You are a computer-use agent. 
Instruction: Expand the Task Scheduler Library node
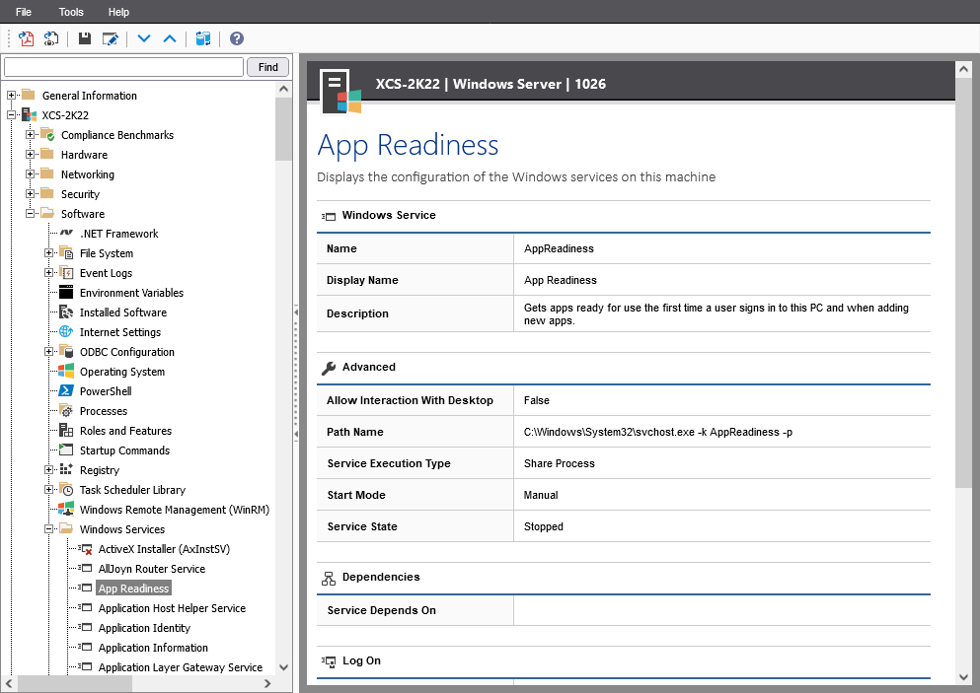[48, 490]
